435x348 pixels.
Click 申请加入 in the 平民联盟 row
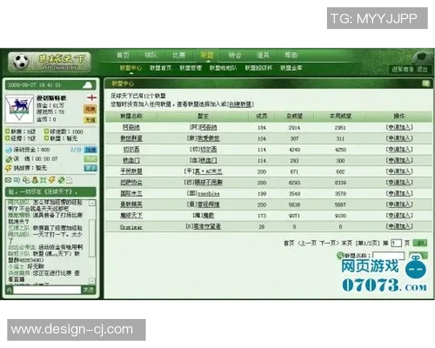tap(399, 171)
